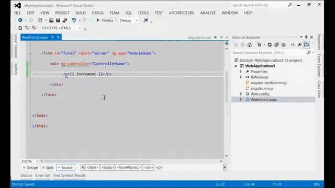The image size is (335, 188).
Task: Click View Code icon in Solution Explorer
Action: click(x=293, y=45)
